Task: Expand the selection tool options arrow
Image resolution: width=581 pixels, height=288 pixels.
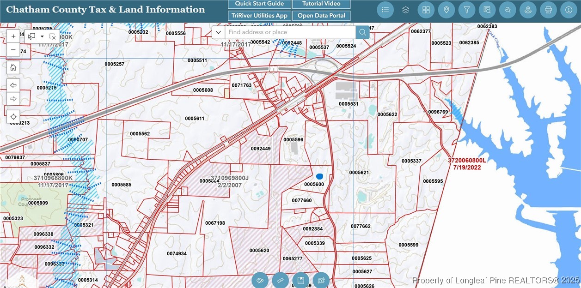Action: pyautogui.click(x=42, y=36)
